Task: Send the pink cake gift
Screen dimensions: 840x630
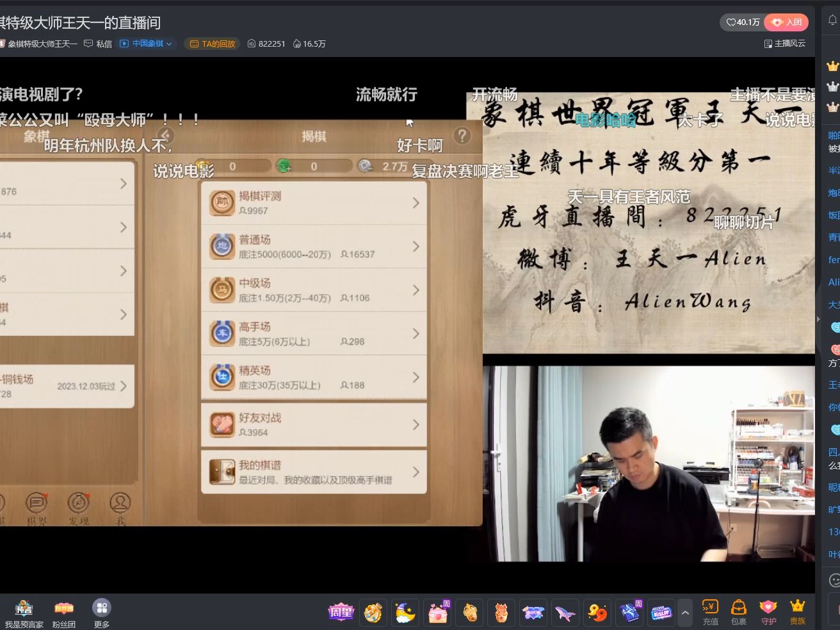Action: pos(438,613)
